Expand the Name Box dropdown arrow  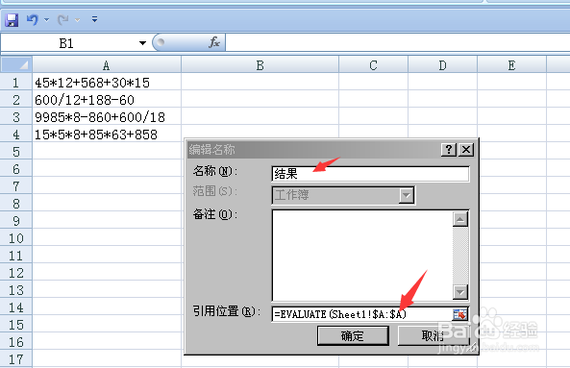click(142, 43)
